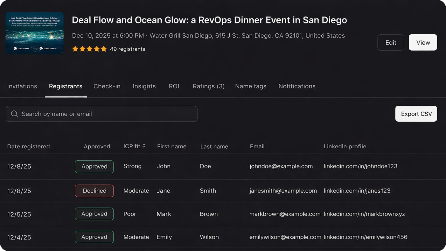Click Jane Smith's Moderate ICP fit

[136, 191]
